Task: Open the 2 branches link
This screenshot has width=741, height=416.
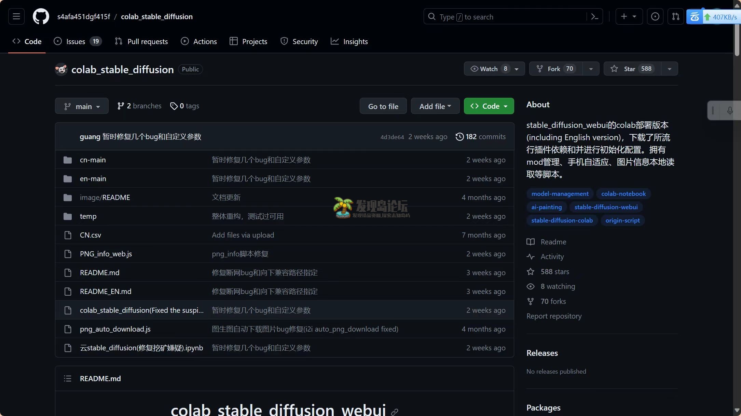Action: (139, 106)
